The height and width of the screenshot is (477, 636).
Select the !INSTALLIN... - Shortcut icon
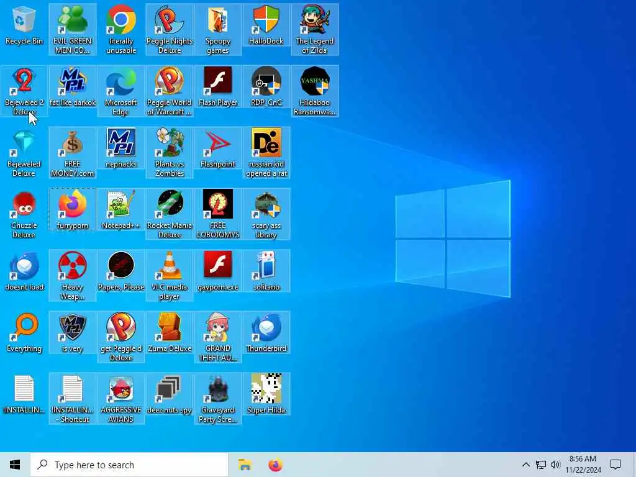coord(73,399)
